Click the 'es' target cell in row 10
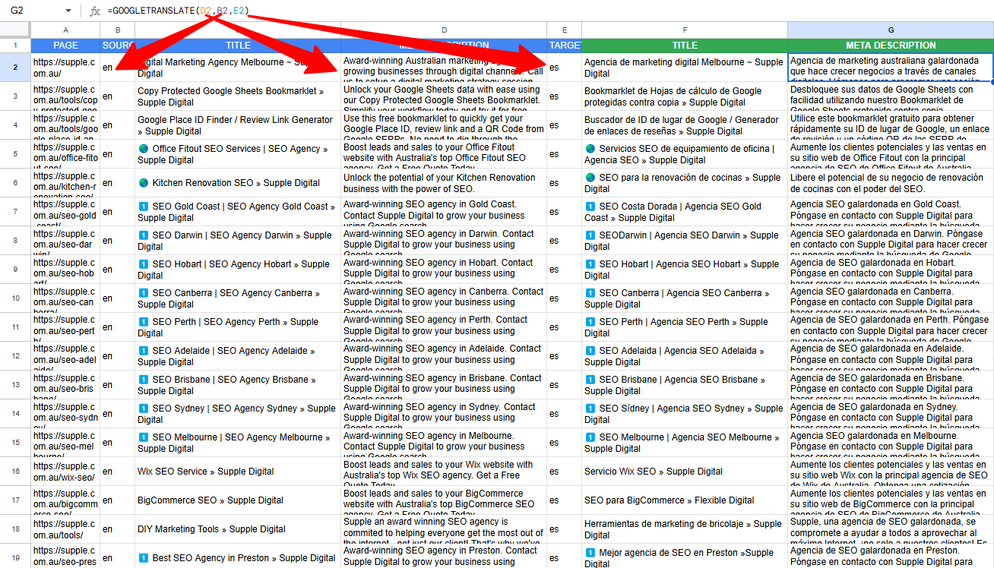 (x=564, y=298)
